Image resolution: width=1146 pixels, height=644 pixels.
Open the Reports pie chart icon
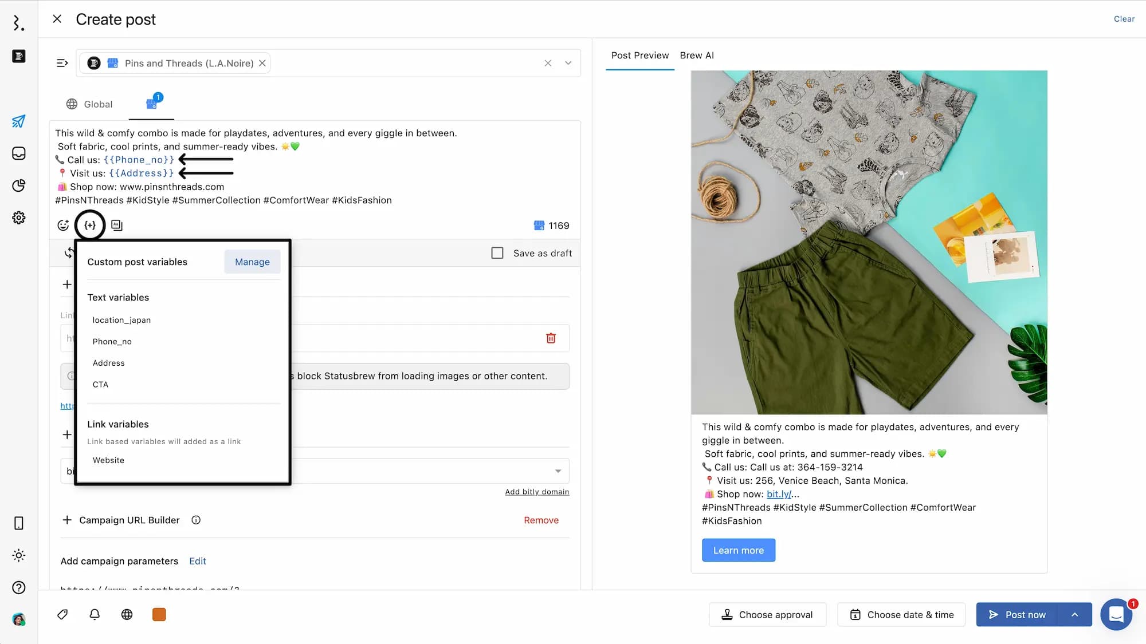18,185
